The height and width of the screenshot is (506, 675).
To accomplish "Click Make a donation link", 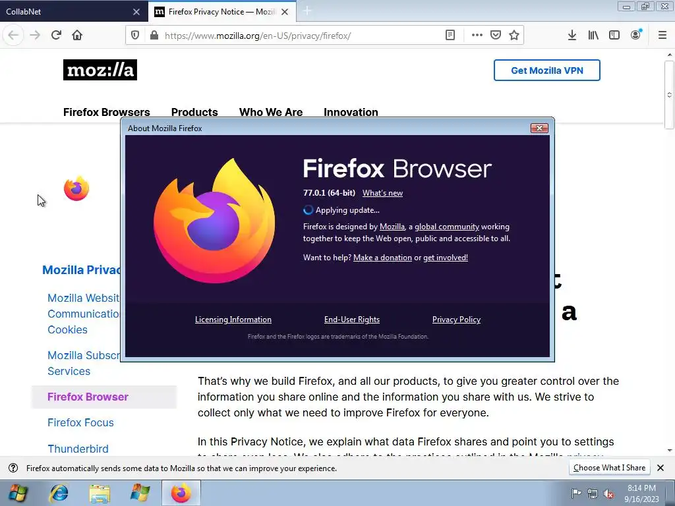I will point(382,258).
